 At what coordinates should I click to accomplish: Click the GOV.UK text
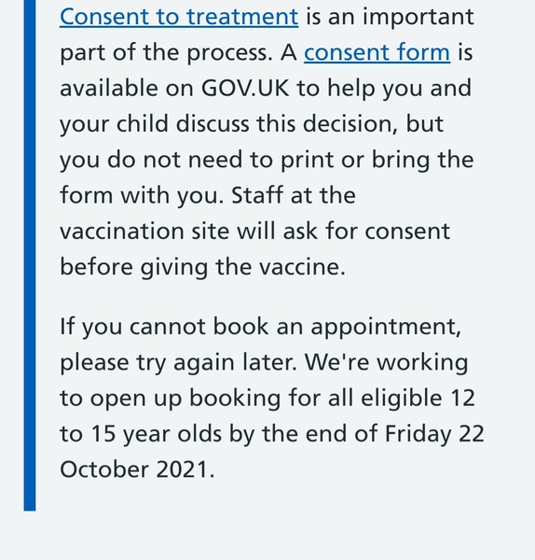coord(245,88)
